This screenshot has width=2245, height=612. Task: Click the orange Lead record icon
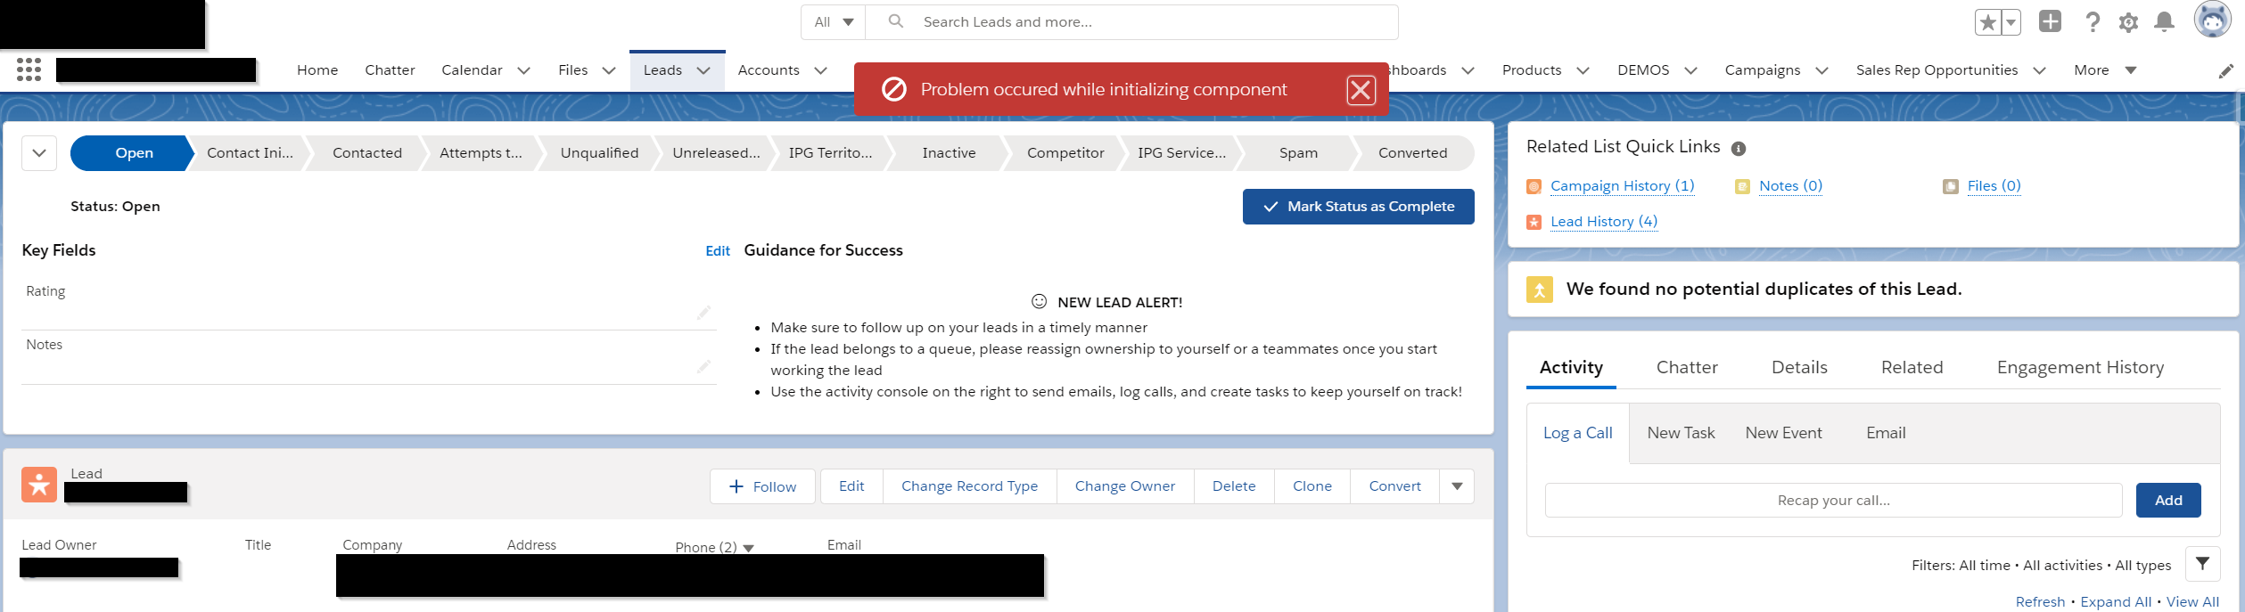click(39, 485)
